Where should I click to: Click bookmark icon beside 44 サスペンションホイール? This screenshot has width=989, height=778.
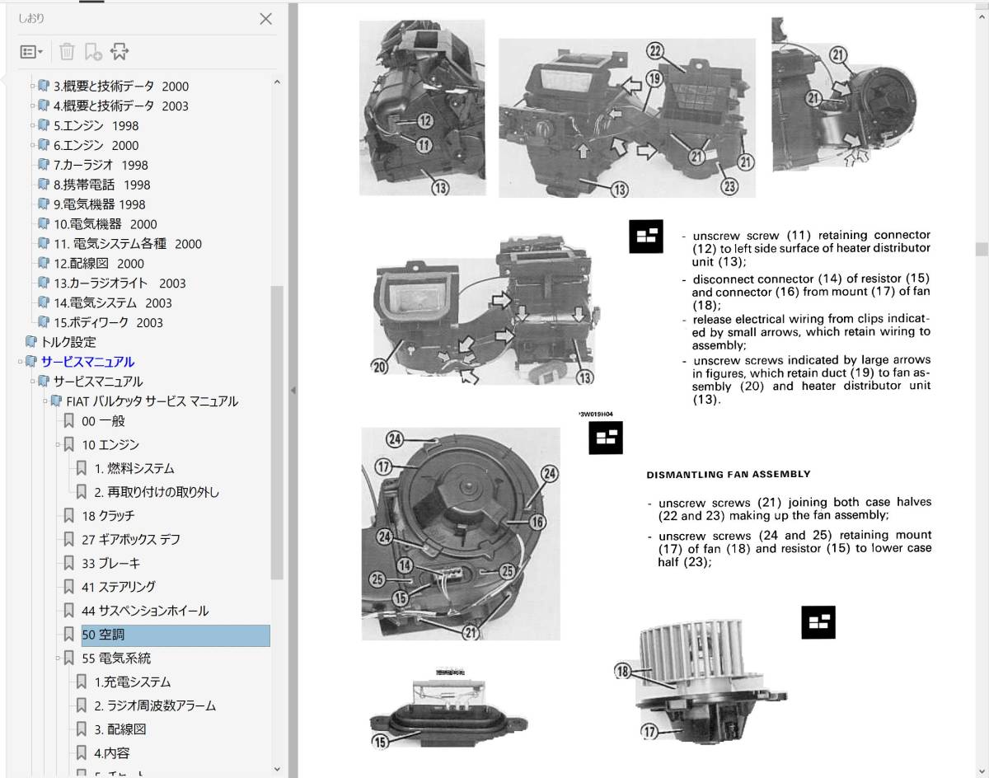(69, 611)
